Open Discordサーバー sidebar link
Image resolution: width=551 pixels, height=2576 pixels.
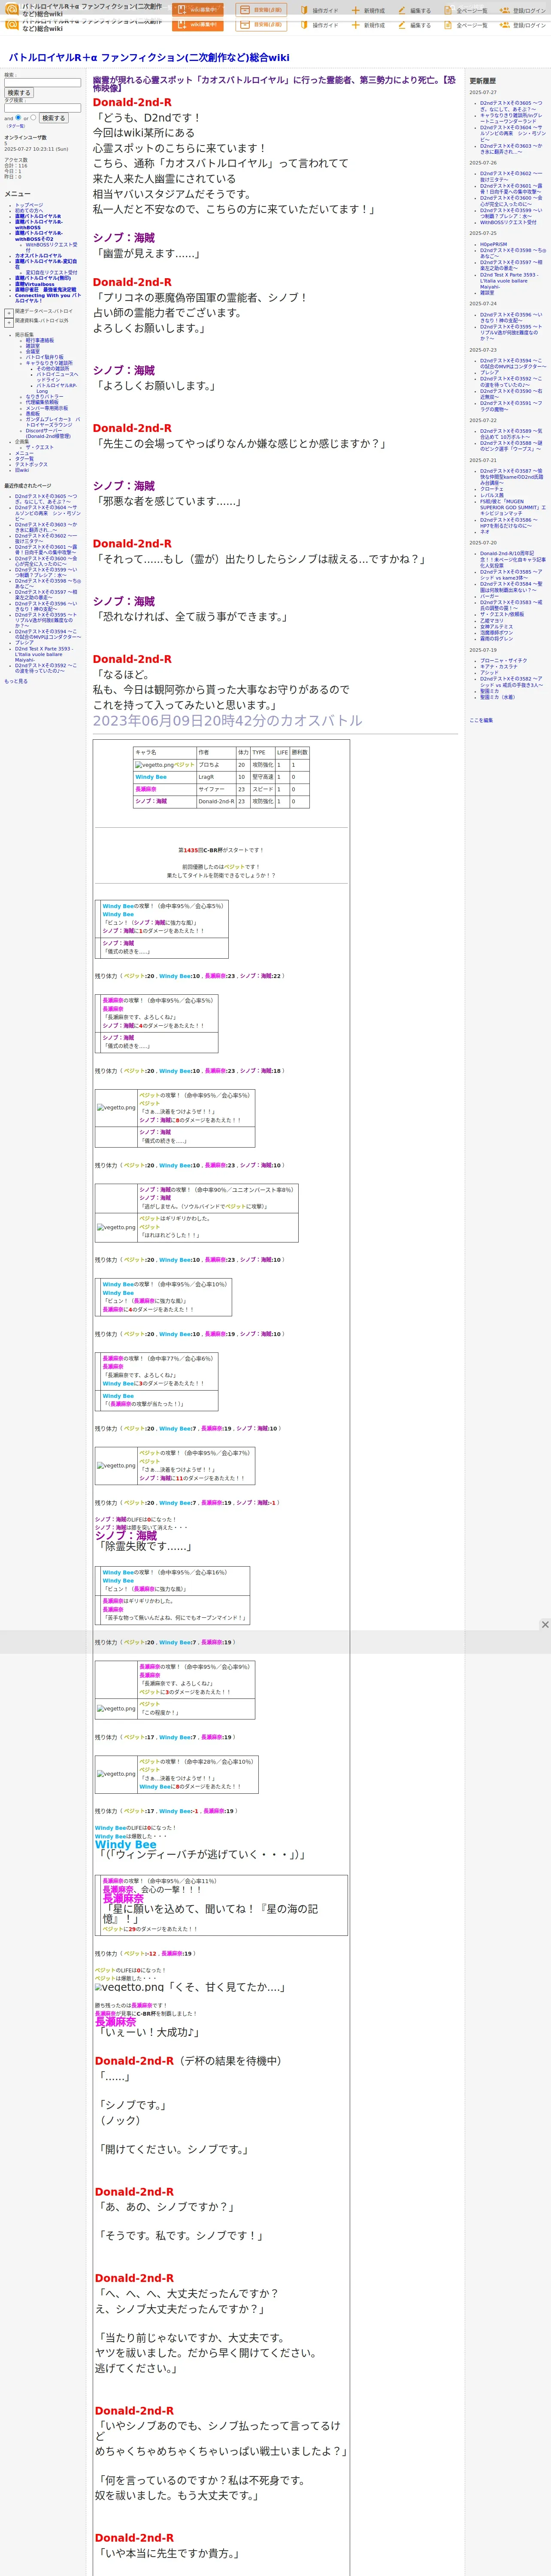[x=48, y=434]
